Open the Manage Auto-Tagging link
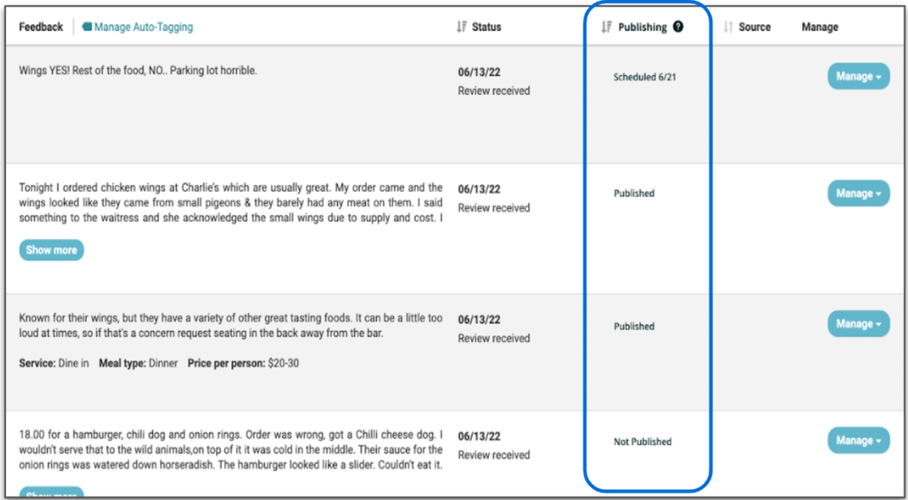This screenshot has height=500, width=908. coord(143,27)
